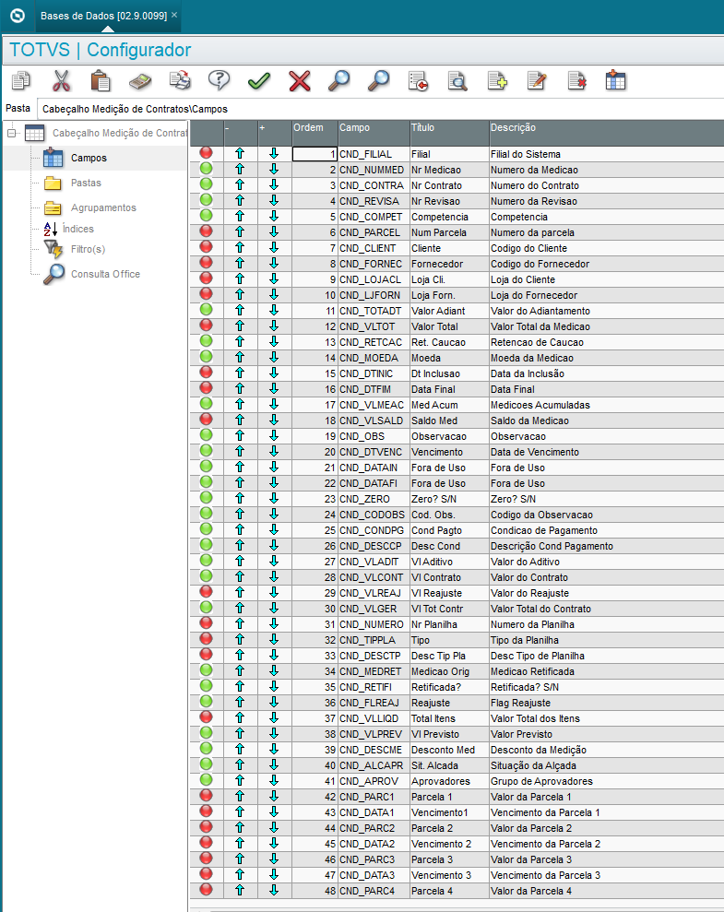Image resolution: width=724 pixels, height=912 pixels.
Task: Click the add new record icon
Action: coord(497,81)
